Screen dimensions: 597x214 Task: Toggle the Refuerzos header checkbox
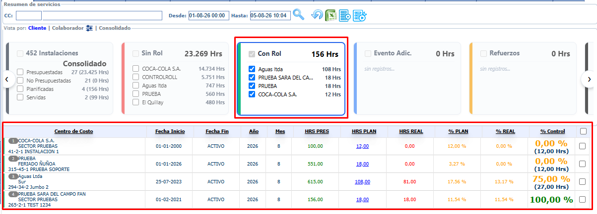[484, 53]
